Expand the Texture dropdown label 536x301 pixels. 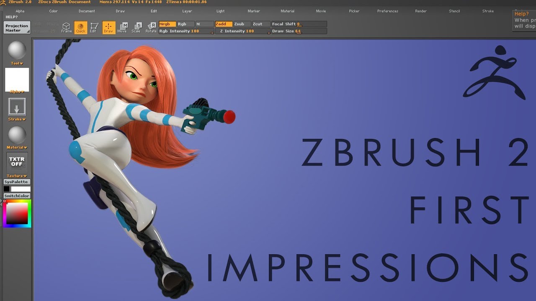17,176
